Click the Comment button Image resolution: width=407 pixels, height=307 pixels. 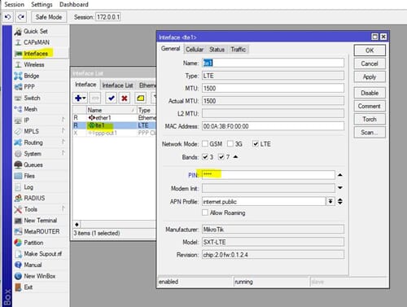click(x=370, y=106)
